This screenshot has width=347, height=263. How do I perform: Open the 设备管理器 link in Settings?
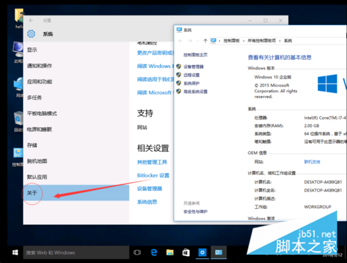pos(149,189)
